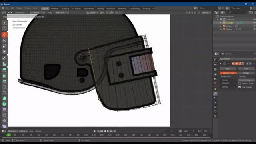Select the Select Box tool in toolbar

4,23
